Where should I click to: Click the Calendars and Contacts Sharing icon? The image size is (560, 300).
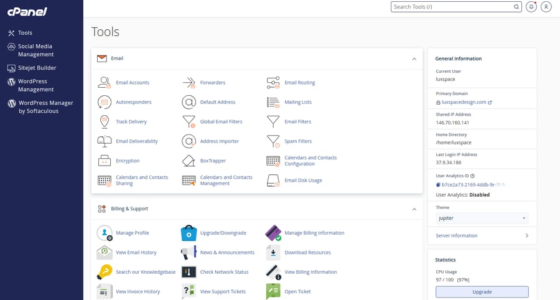point(105,180)
